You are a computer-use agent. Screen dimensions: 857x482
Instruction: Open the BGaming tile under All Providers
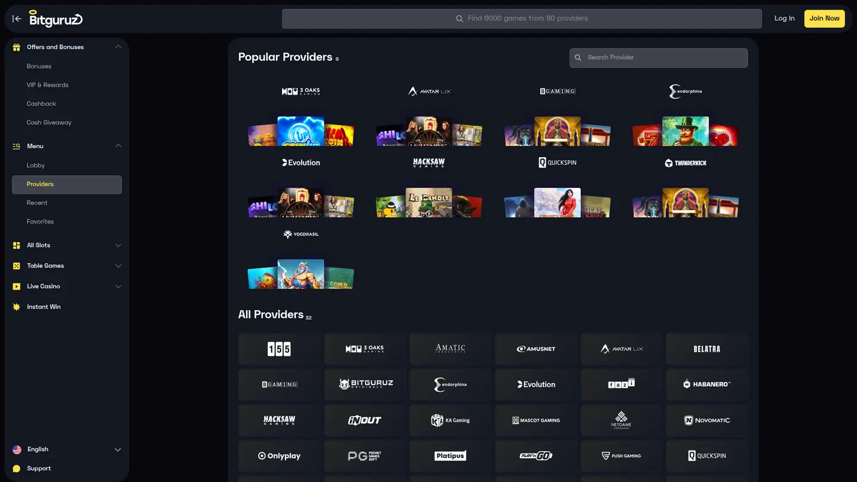click(279, 384)
